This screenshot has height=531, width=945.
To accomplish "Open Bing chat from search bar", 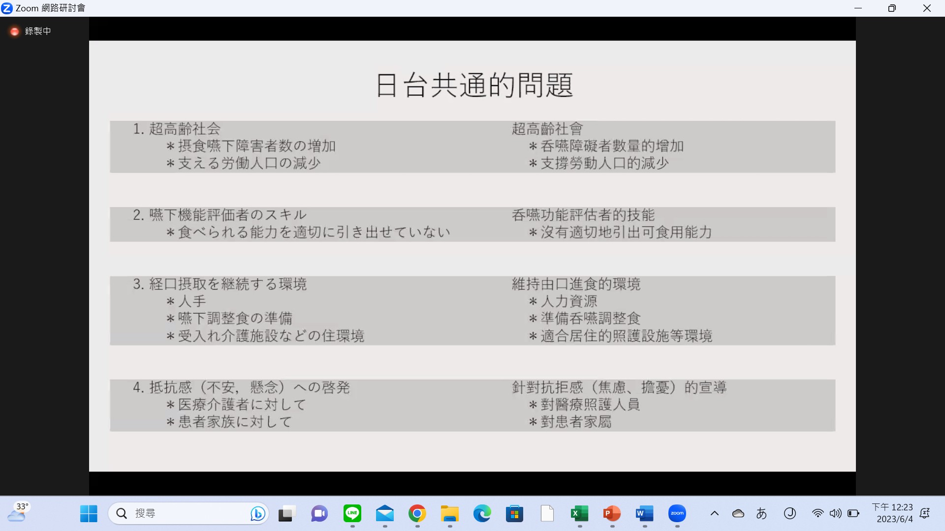I will coord(257,514).
